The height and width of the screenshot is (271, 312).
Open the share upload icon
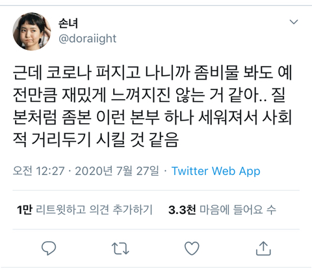click(263, 248)
